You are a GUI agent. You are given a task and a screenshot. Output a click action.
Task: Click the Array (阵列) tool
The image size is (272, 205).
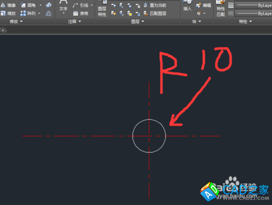pos(28,13)
